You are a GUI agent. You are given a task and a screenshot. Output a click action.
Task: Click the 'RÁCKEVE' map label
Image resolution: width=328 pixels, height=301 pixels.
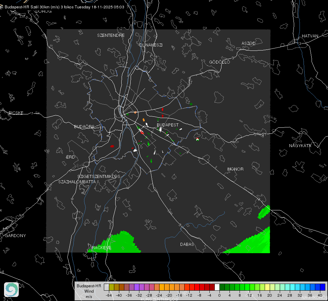pos(102,248)
